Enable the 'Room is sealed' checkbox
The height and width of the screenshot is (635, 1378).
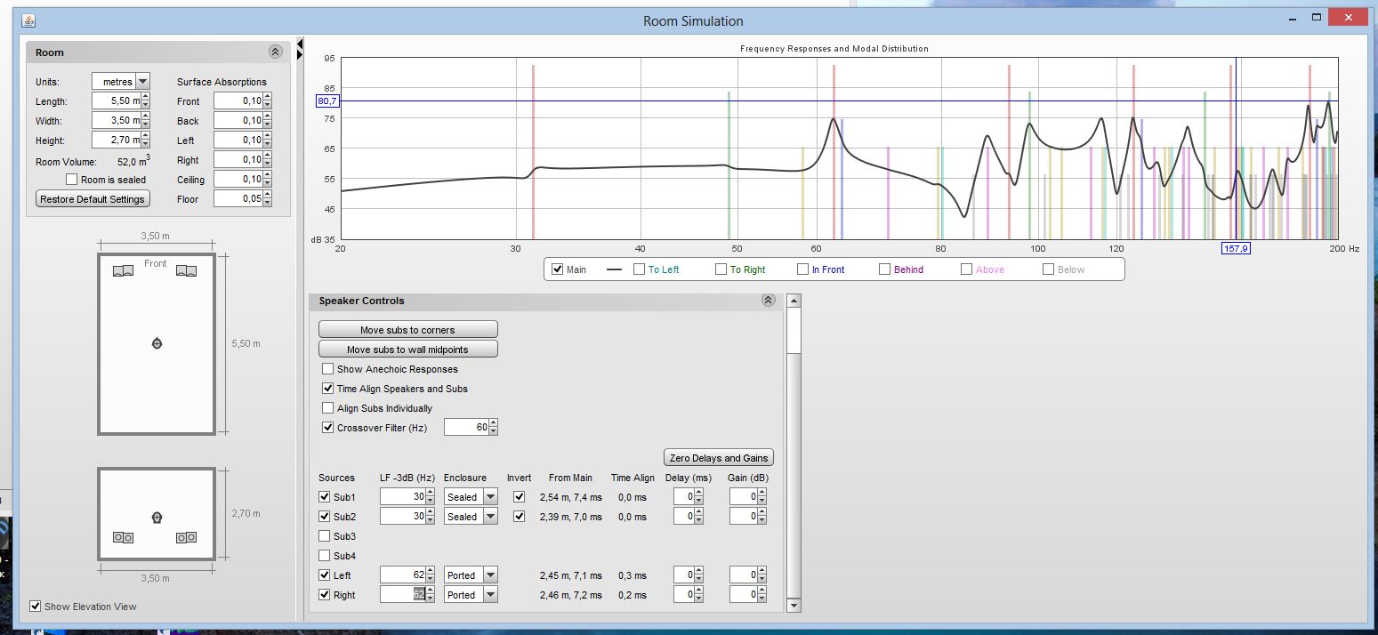72,180
